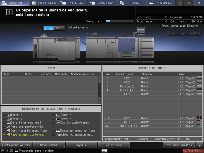Click the info icon beside the message
This screenshot has width=204, height=153.
(x=9, y=12)
